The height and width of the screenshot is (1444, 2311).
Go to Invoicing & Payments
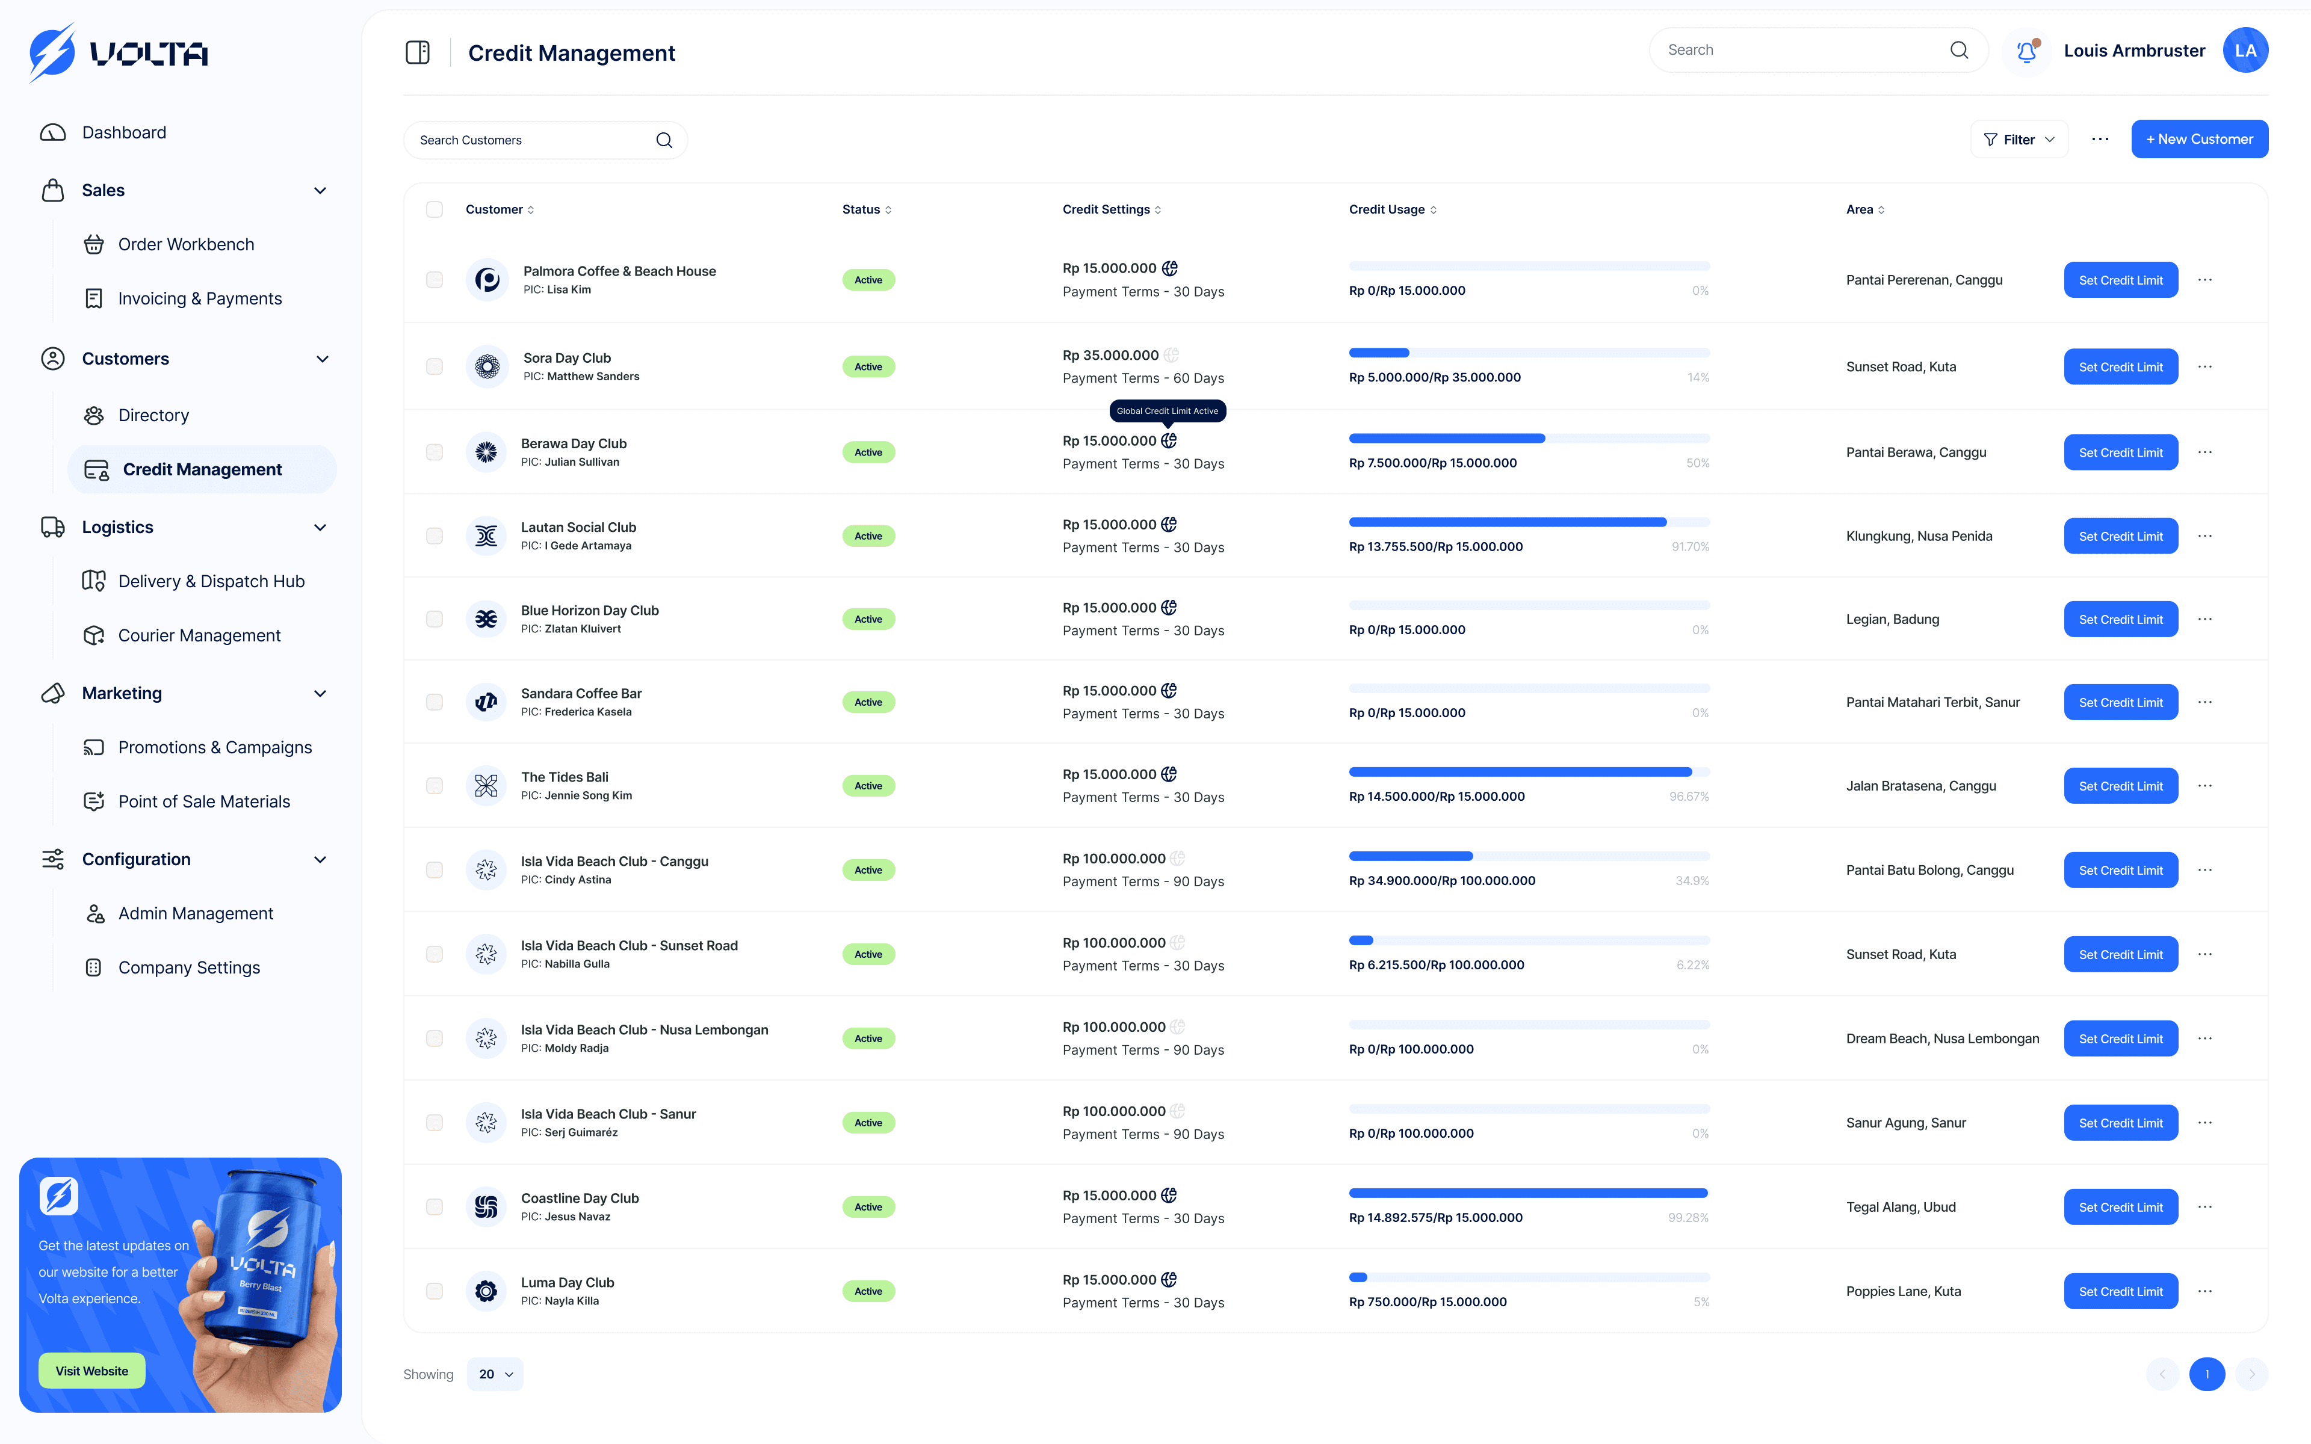(x=182, y=299)
